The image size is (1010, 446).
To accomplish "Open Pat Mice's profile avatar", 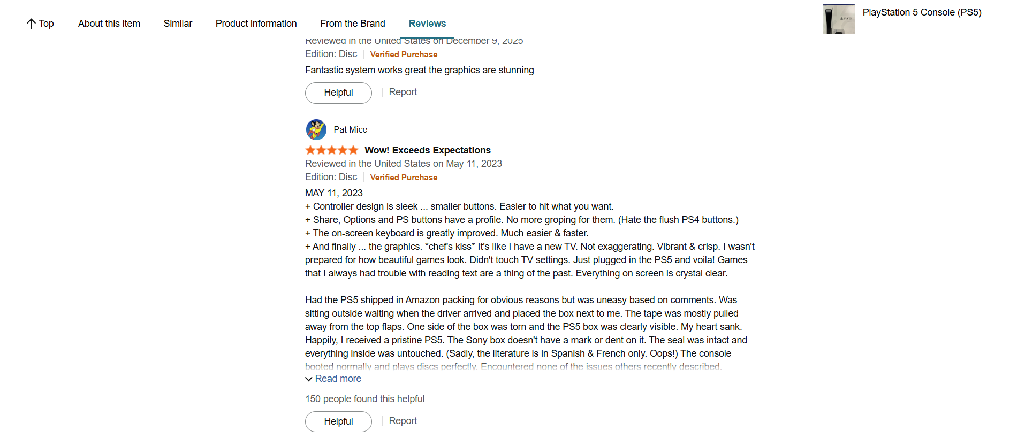I will (316, 129).
